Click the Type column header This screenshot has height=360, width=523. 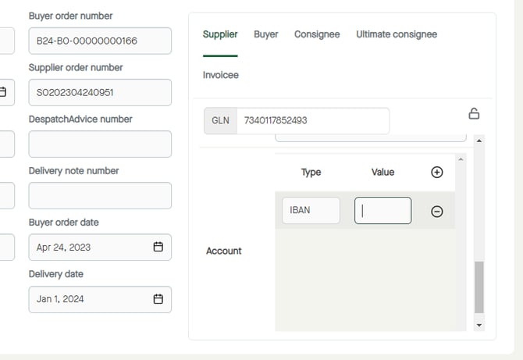(x=311, y=172)
